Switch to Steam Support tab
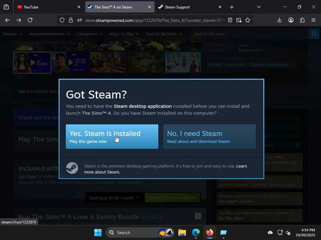Viewport: 321px width, 240px height. (189, 7)
